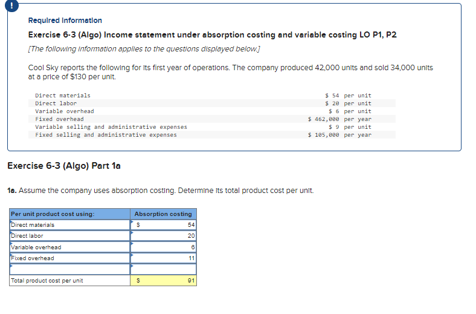Open the empty fifth row label cell
This screenshot has height=314, width=476.
(x=70, y=269)
